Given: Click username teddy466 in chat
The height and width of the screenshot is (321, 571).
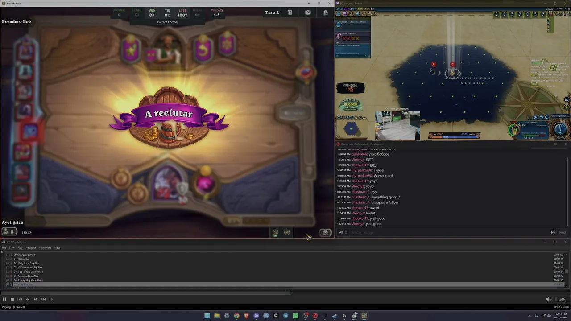Looking at the screenshot, I should (359, 154).
